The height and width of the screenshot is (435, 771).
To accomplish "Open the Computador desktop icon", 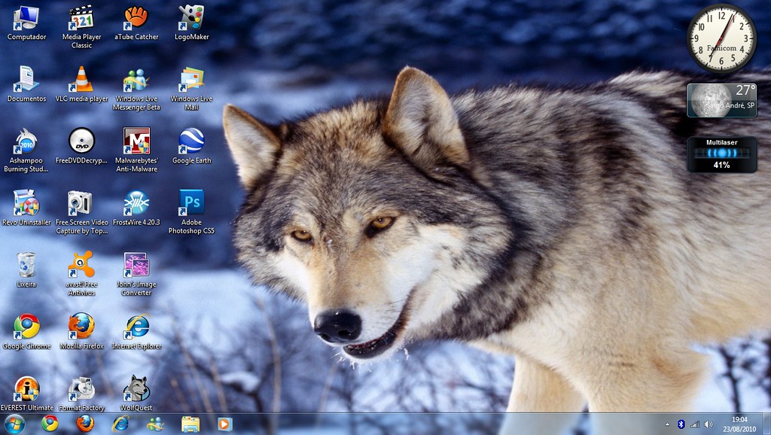I will coord(26,23).
